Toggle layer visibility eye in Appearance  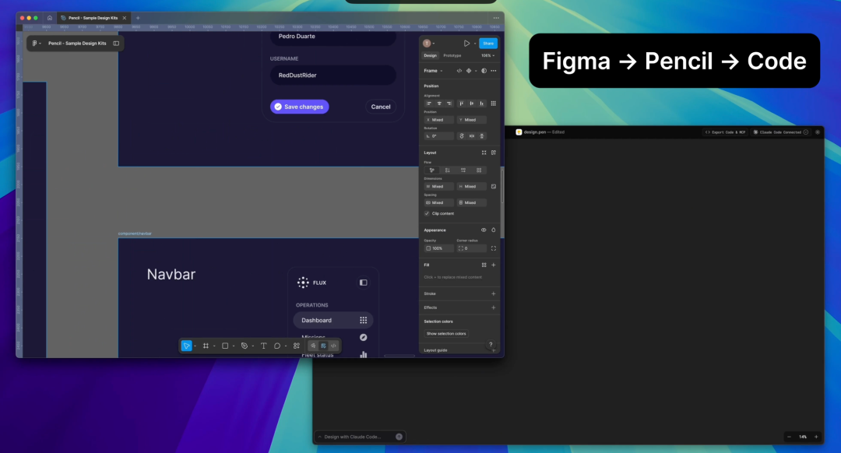(484, 230)
